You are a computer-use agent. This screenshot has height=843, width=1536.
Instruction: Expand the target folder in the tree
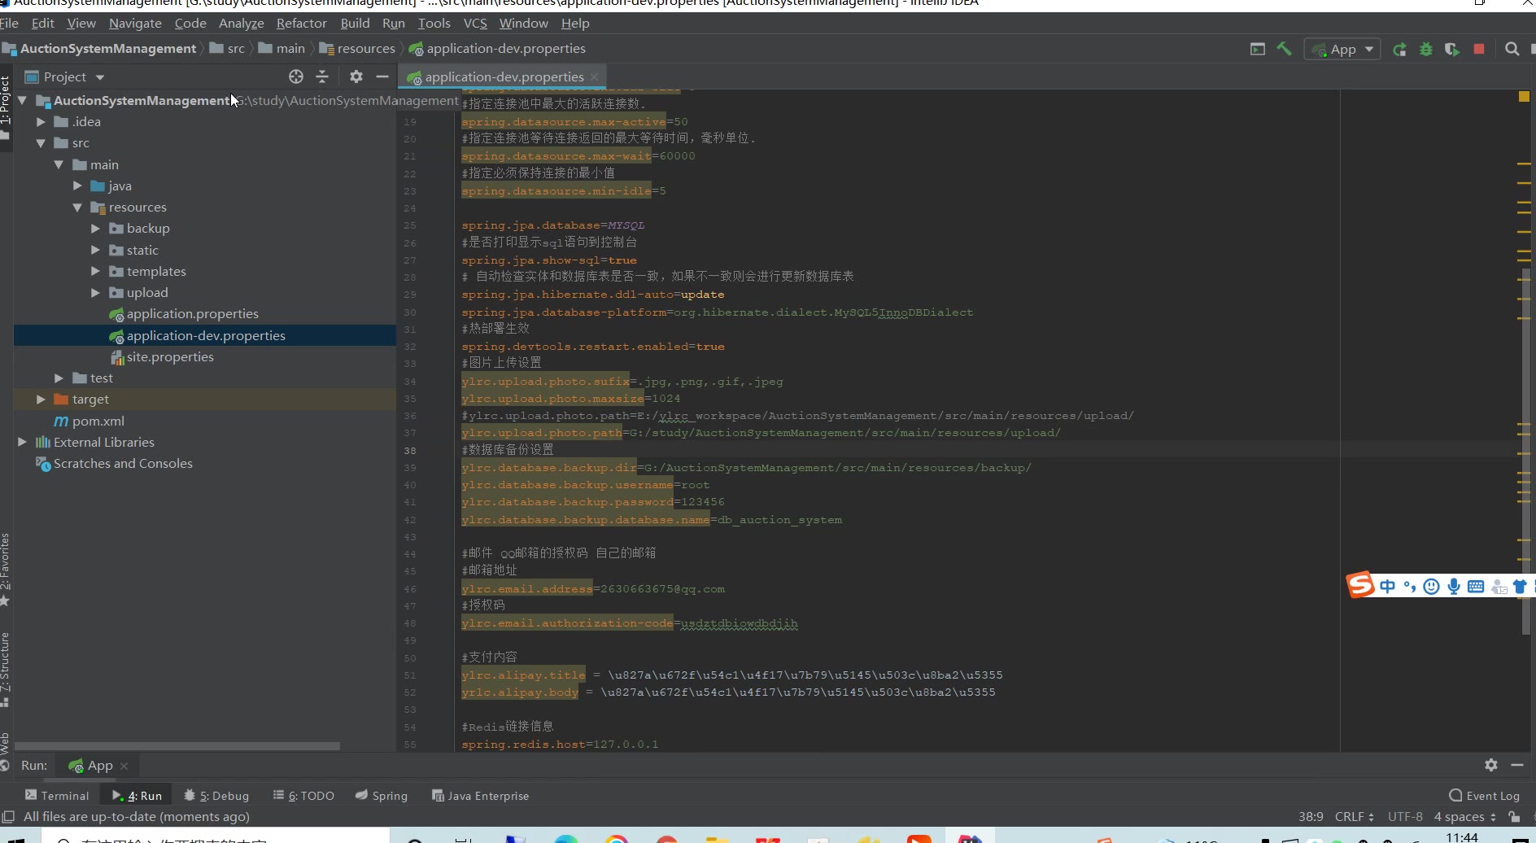pos(41,399)
